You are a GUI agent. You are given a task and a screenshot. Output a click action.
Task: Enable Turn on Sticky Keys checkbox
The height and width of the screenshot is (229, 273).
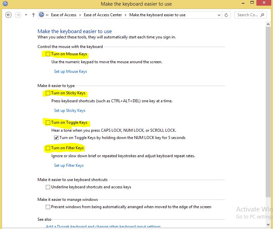(48, 93)
